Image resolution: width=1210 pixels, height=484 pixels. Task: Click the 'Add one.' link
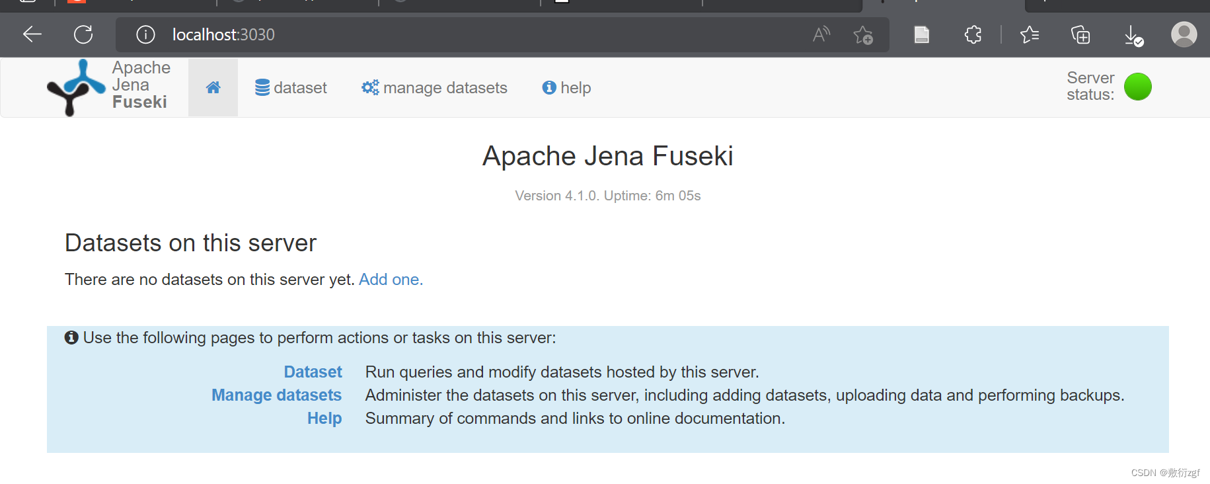(391, 280)
